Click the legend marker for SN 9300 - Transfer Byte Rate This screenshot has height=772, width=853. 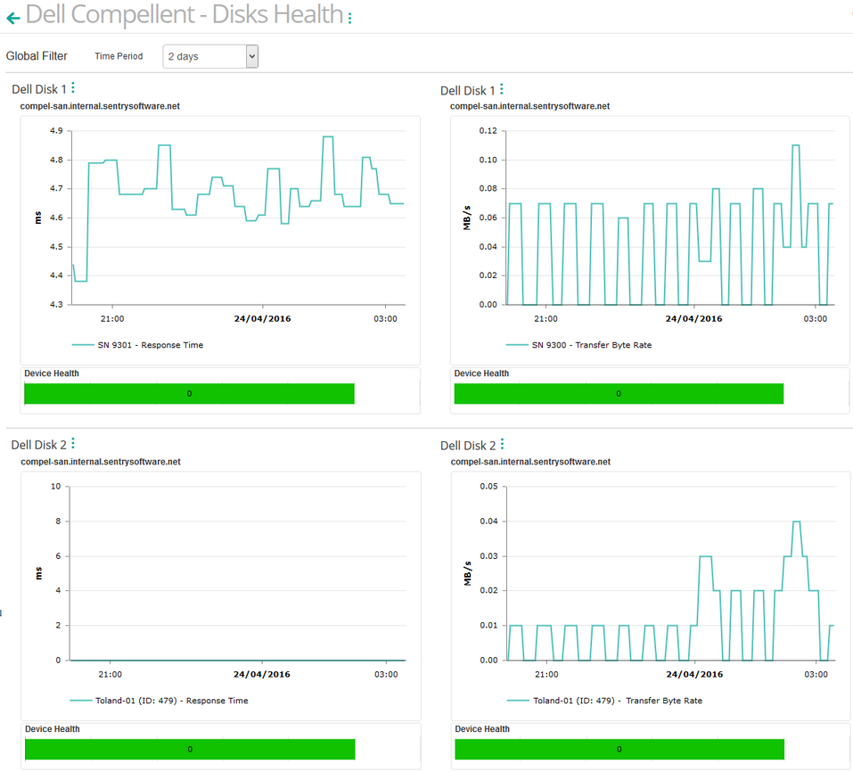click(515, 344)
